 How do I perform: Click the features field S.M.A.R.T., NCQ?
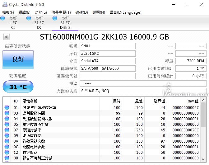point(143,91)
